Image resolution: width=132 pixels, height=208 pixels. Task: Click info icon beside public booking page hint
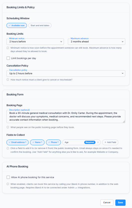[8, 127]
